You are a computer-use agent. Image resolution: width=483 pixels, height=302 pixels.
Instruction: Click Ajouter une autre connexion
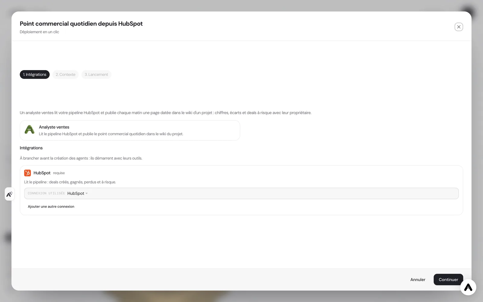point(51,207)
